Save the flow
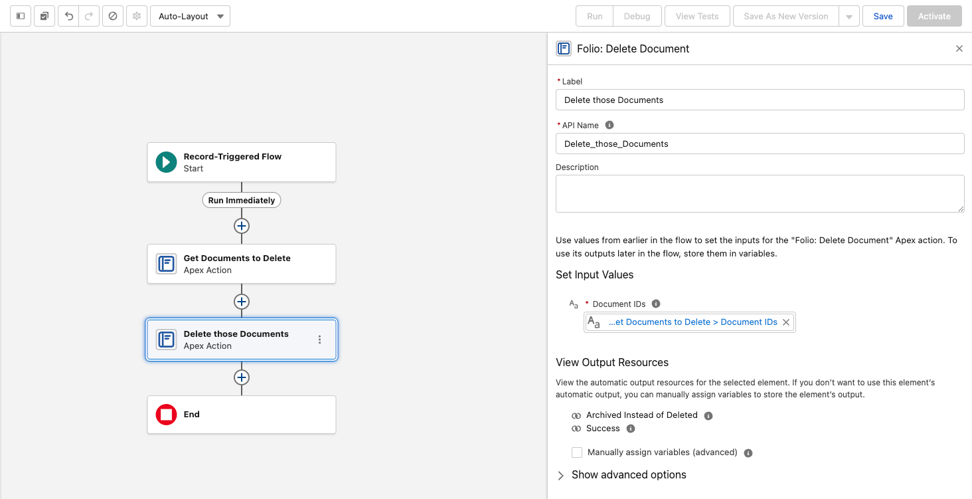This screenshot has height=499, width=972. (x=883, y=16)
